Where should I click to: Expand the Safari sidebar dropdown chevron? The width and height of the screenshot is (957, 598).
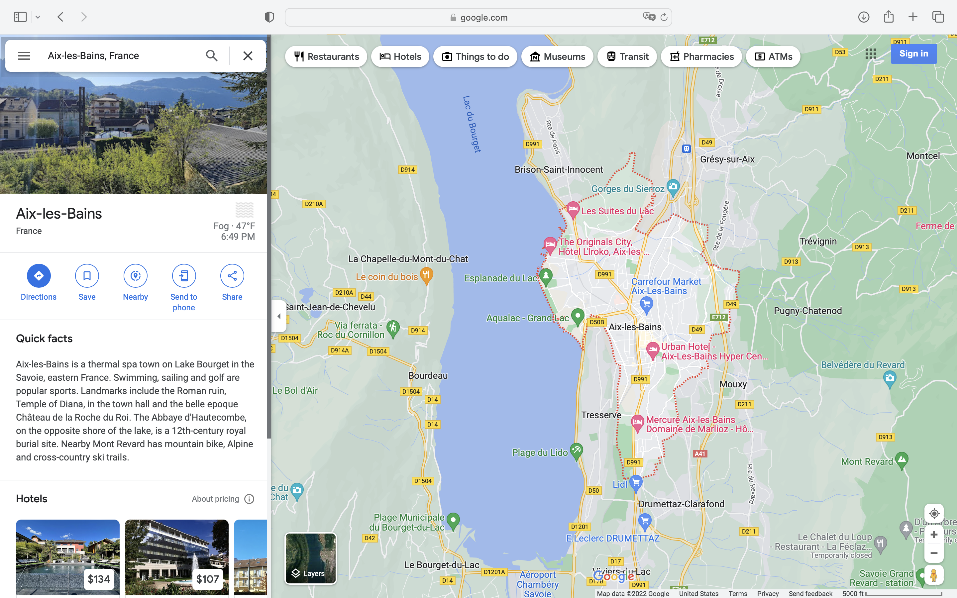click(38, 17)
